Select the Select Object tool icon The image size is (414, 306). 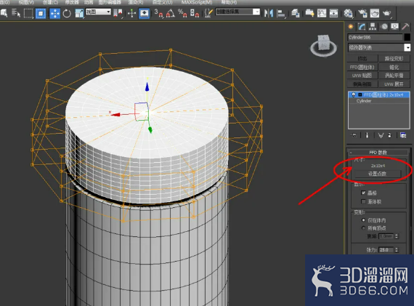4,13
